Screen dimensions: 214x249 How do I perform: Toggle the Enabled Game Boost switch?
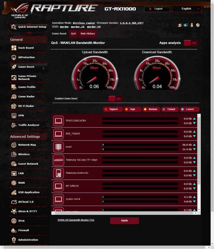(115, 99)
